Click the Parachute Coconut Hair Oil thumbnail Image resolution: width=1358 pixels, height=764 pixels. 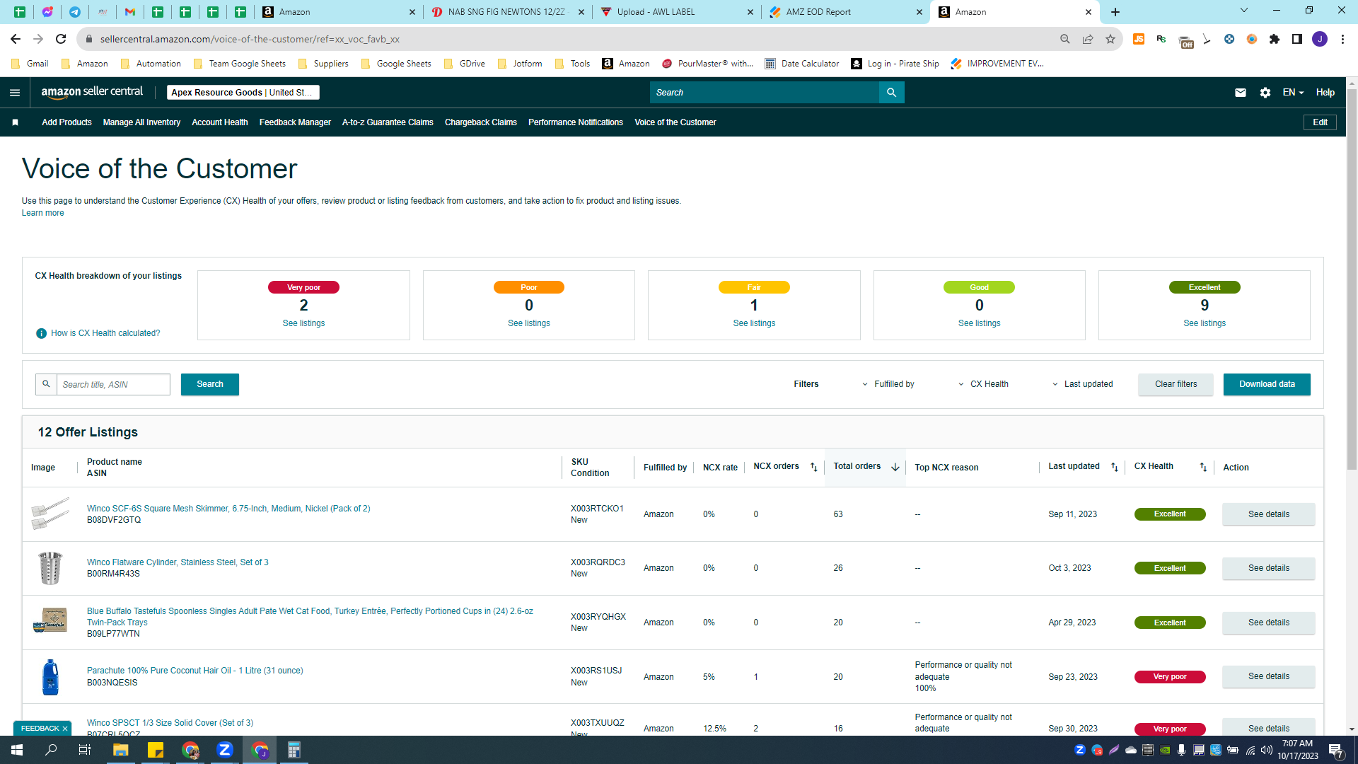pos(50,677)
